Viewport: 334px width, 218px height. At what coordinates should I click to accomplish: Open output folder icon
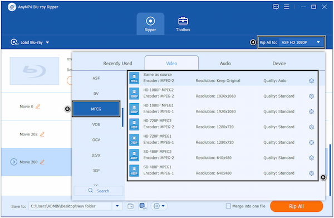click(x=130, y=206)
